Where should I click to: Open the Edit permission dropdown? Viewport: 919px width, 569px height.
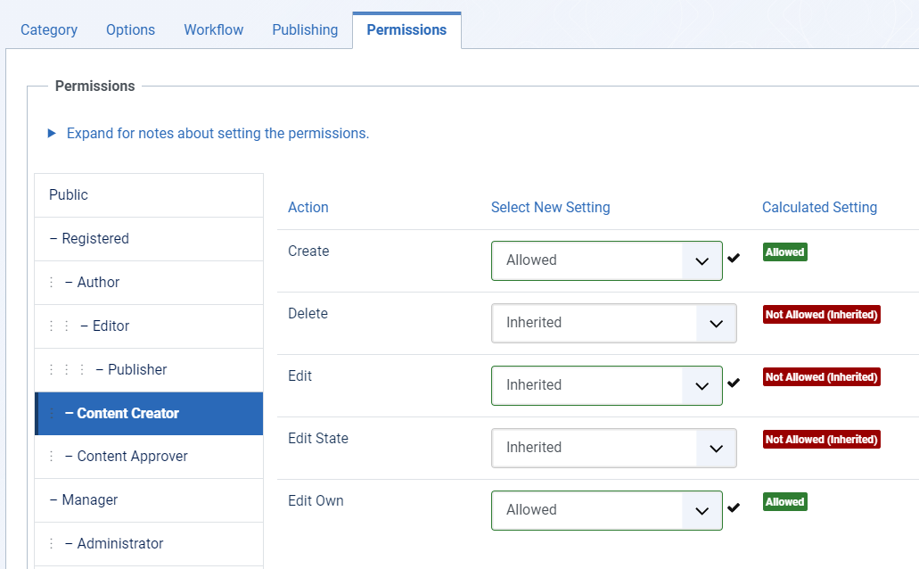(606, 385)
